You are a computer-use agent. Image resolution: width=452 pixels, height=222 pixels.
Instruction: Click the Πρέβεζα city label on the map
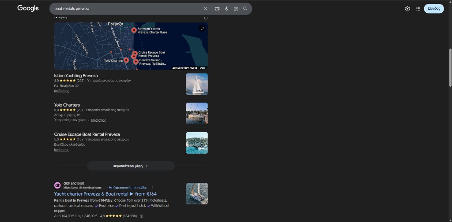coord(116,24)
